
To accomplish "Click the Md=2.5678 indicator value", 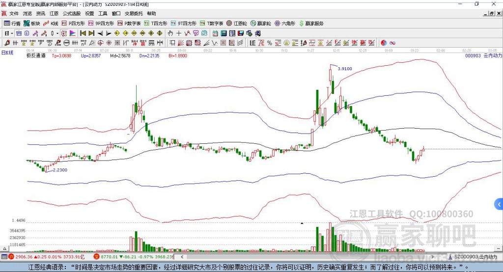I will tap(120, 56).
